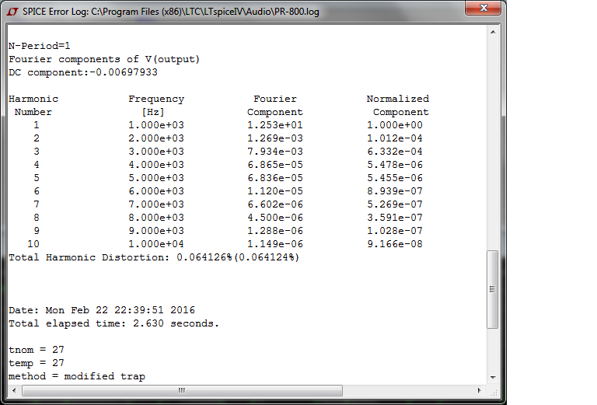The height and width of the screenshot is (405, 597).
Task: Click normalized value 9.166e-08
Action: 394,244
